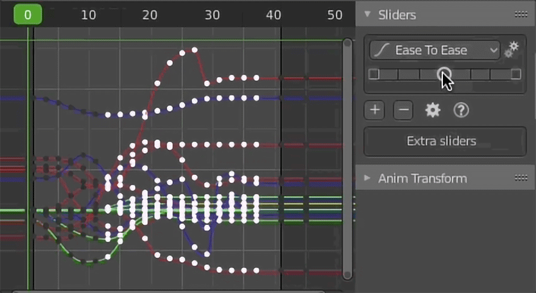Image resolution: width=536 pixels, height=293 pixels.
Task: Click the Extra sliders button
Action: 445,141
